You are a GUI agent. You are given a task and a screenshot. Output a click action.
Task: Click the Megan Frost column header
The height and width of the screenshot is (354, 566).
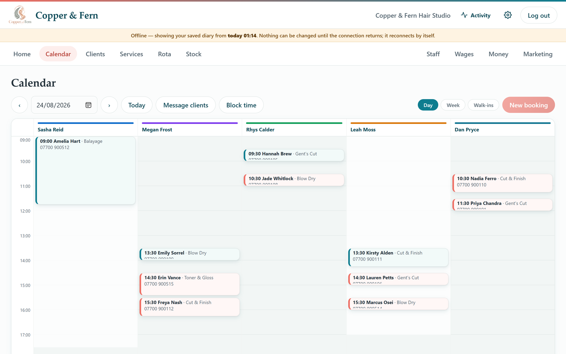(x=190, y=128)
